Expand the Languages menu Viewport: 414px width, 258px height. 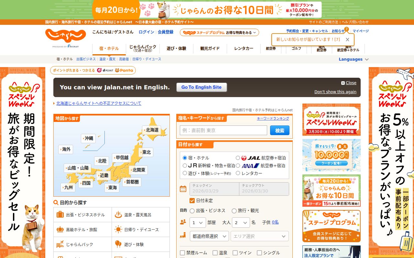coord(354,59)
